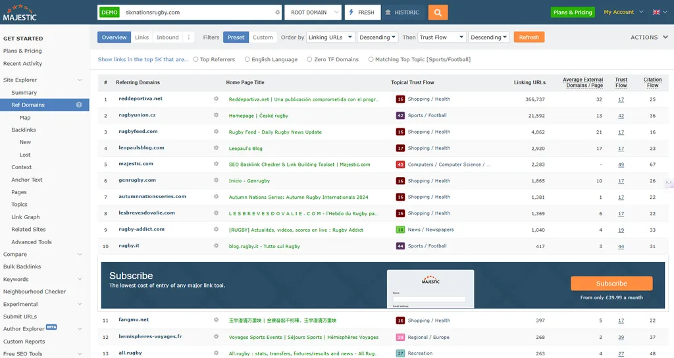Switch to the FRESH index
The width and height of the screenshot is (674, 358).
click(363, 13)
